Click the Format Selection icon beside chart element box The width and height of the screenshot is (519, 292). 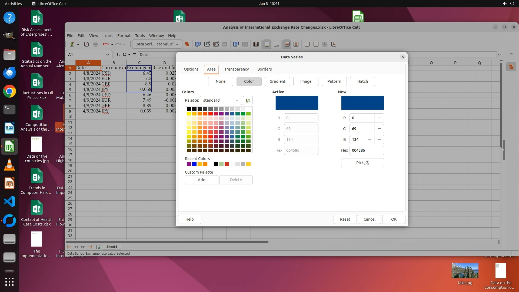coord(187,44)
